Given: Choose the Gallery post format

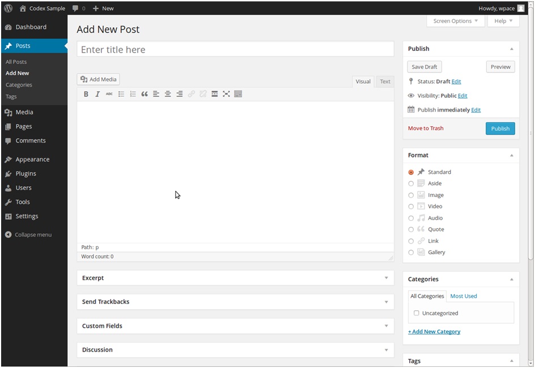Looking at the screenshot, I should coord(411,253).
